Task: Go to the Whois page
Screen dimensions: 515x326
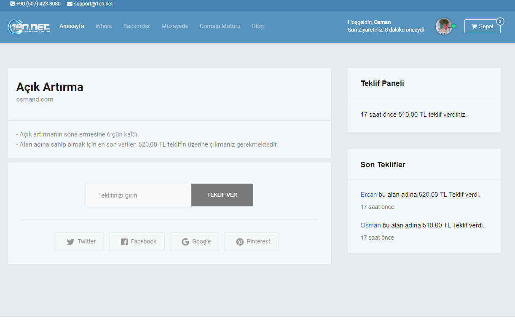Action: [104, 26]
